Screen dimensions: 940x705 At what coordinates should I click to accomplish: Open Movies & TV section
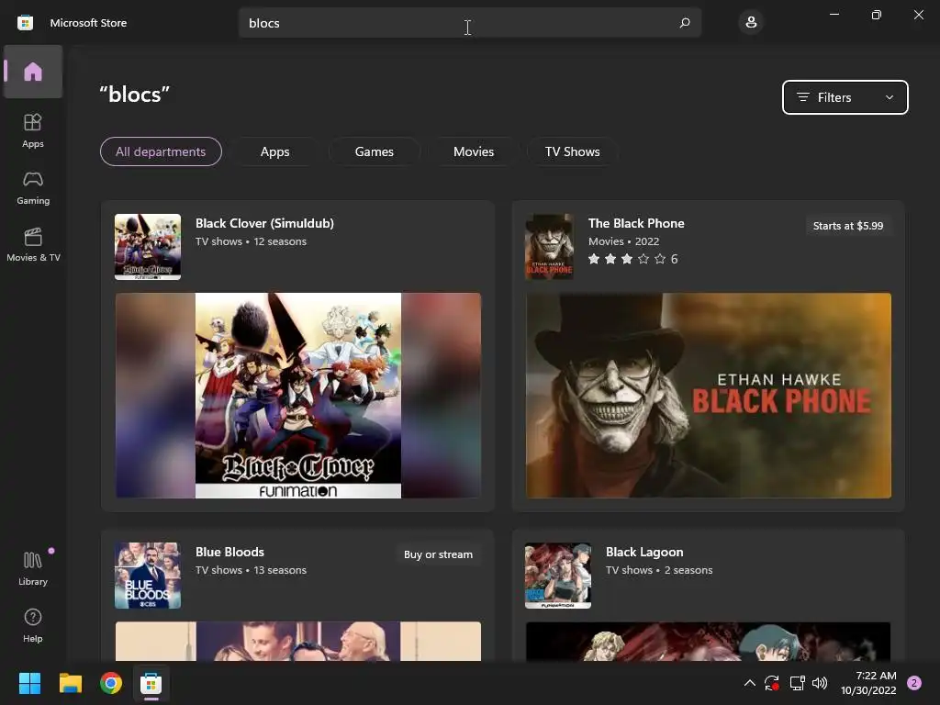33,244
